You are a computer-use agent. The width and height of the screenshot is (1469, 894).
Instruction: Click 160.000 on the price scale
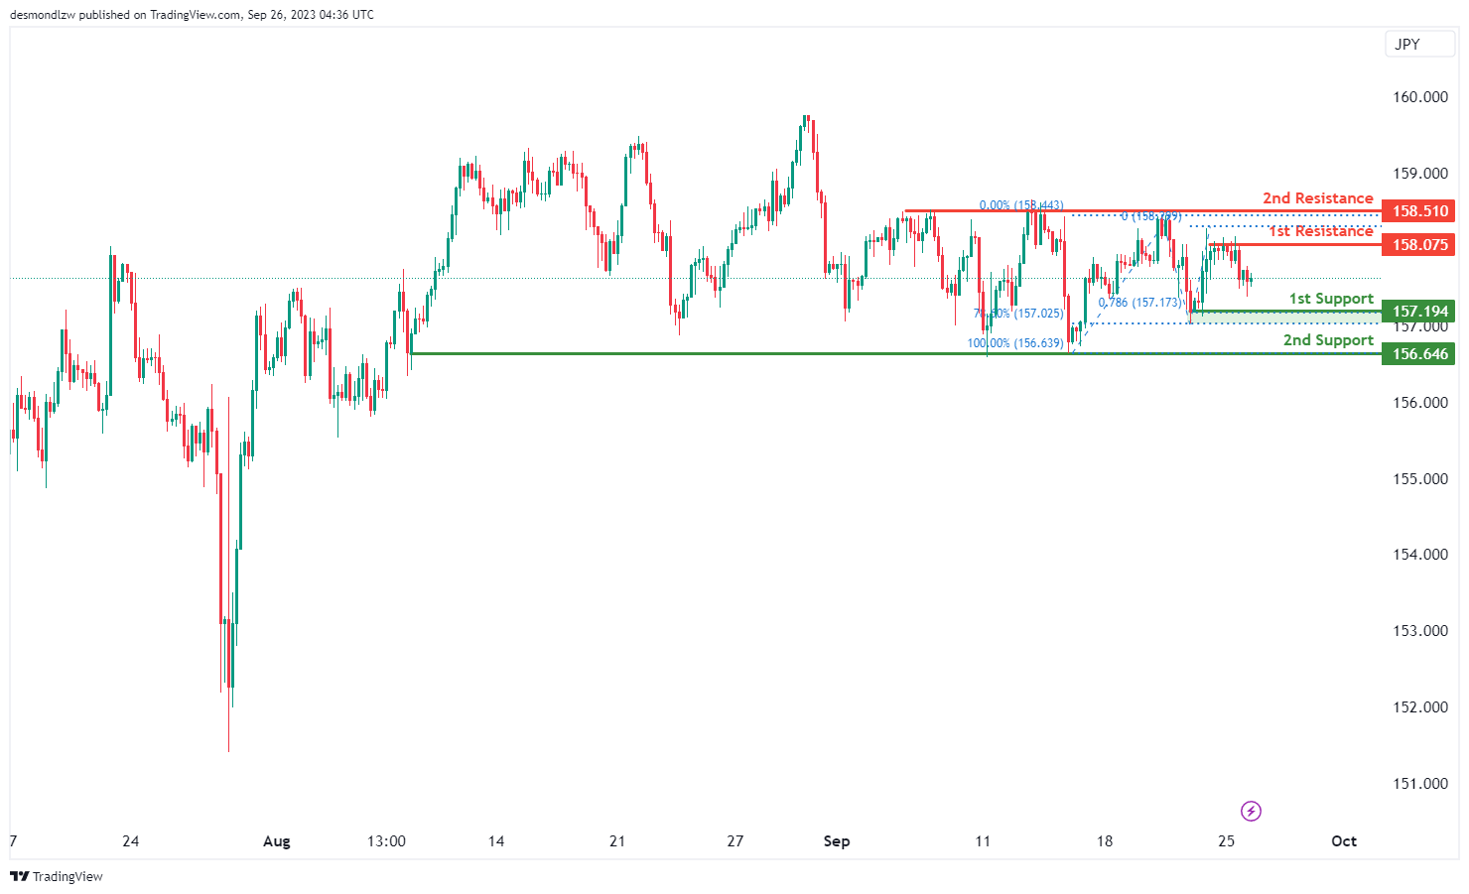(x=1420, y=97)
